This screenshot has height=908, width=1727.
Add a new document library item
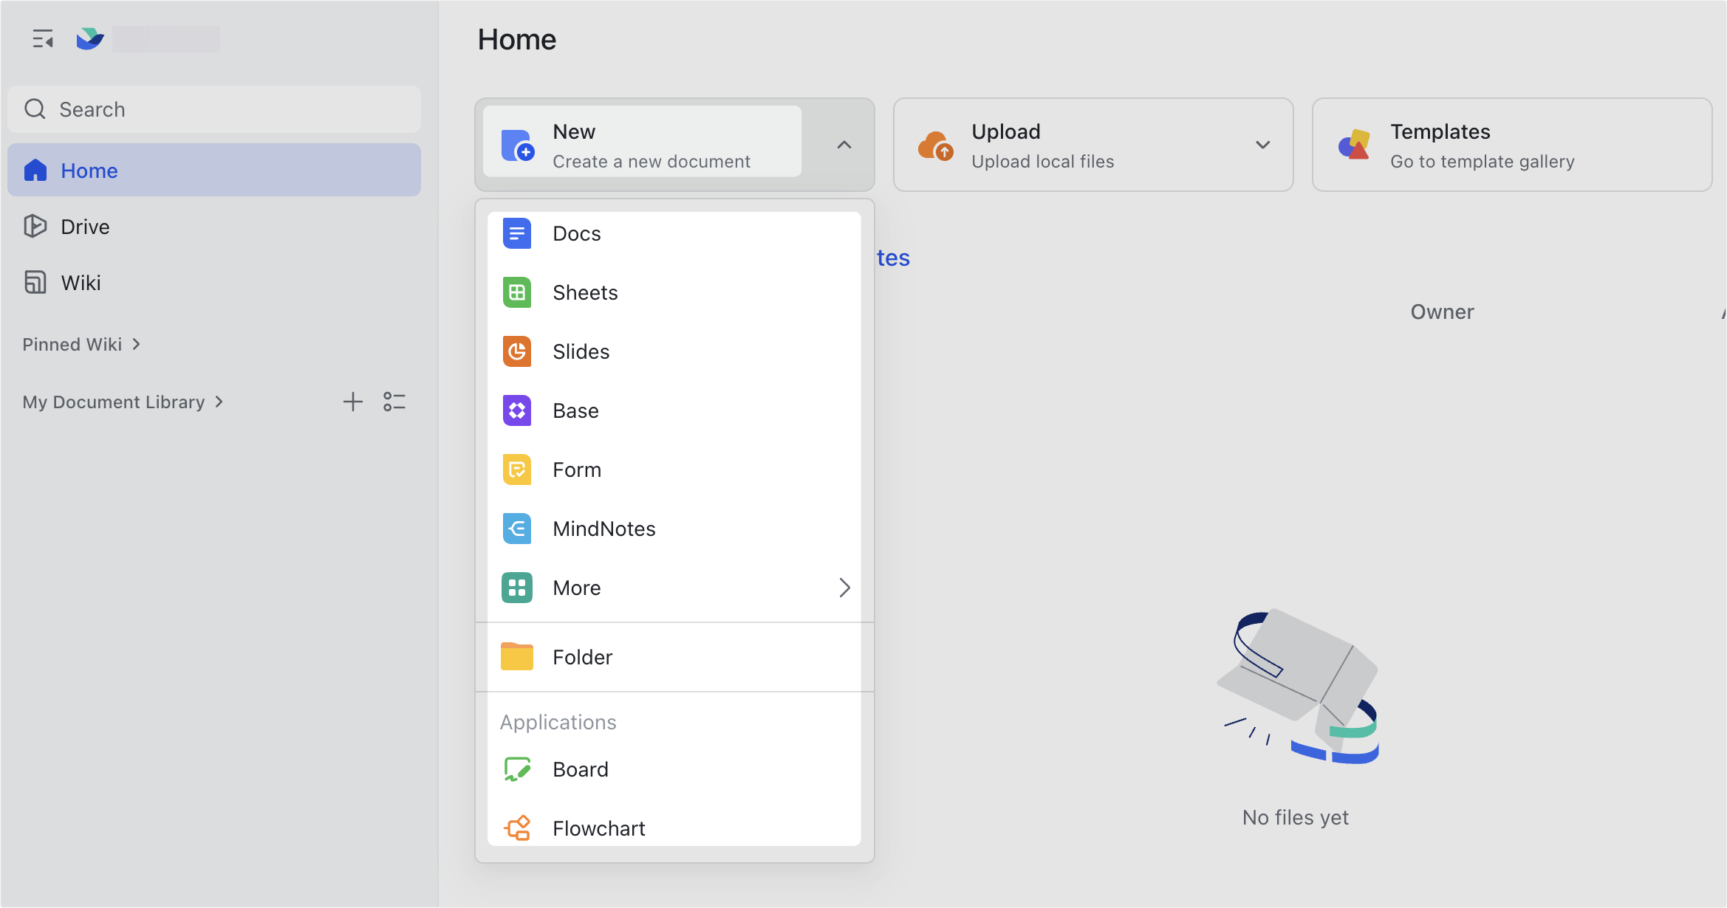pos(353,402)
